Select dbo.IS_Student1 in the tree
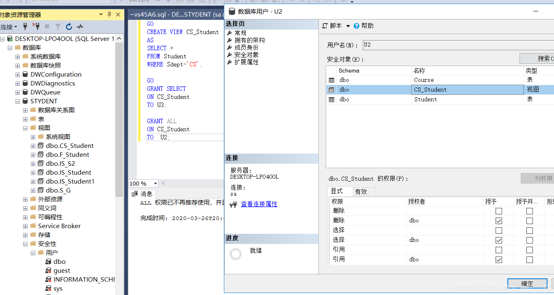 point(70,182)
